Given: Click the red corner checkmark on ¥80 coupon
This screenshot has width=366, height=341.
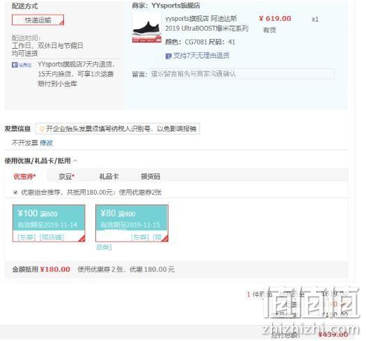Looking at the screenshot, I should (x=165, y=239).
